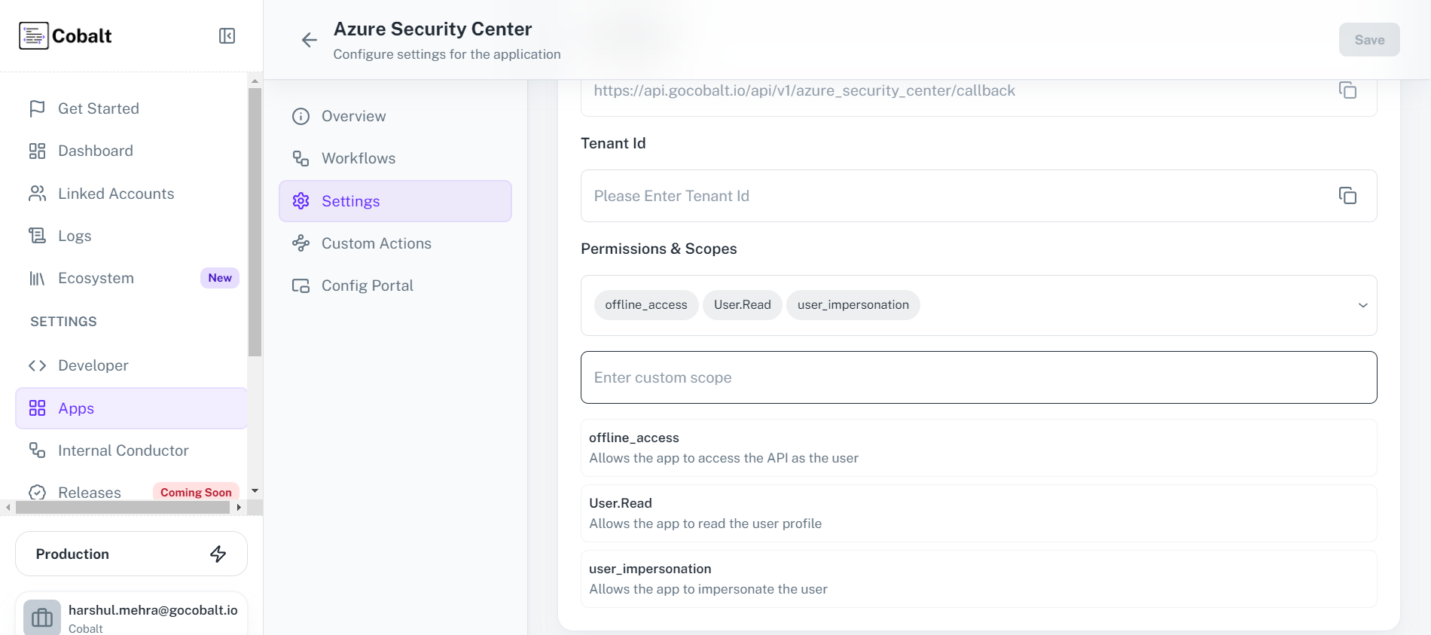1431x635 pixels.
Task: Open the Developer settings
Action: [131, 365]
